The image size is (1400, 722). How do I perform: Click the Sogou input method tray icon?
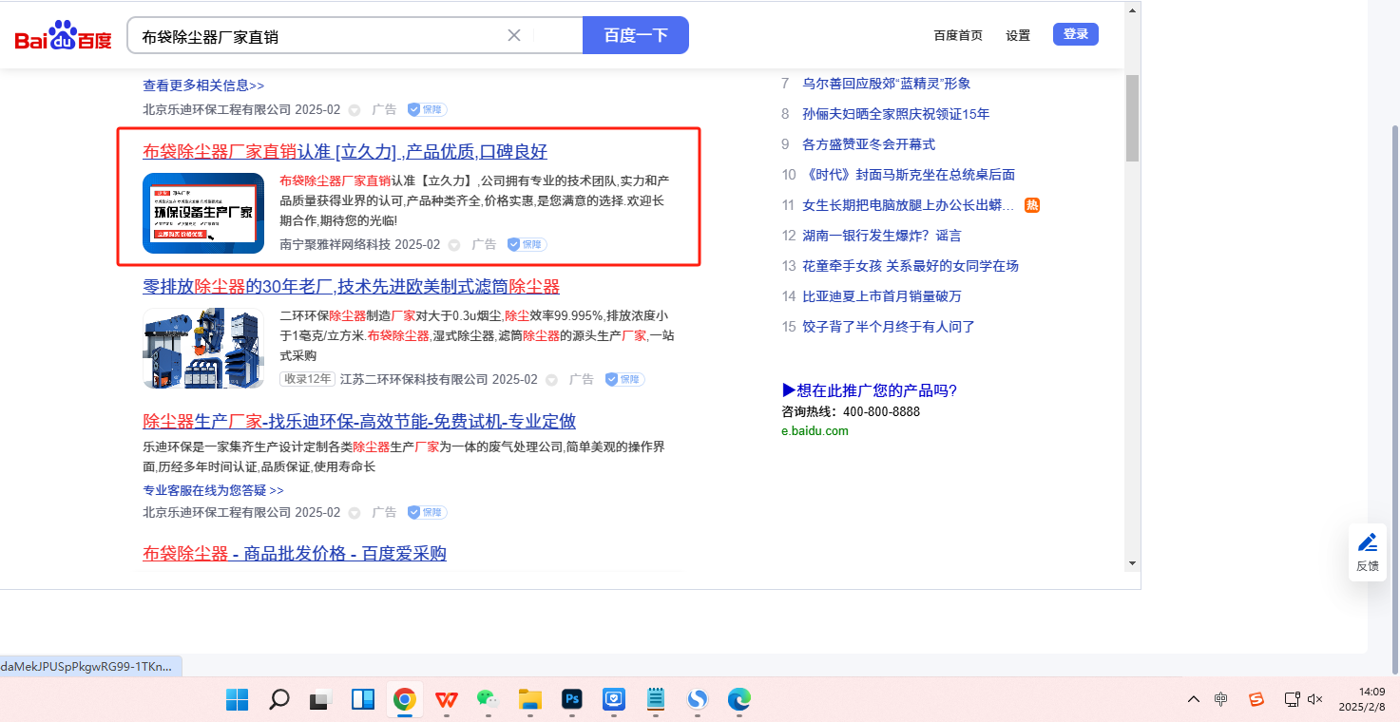click(x=1256, y=699)
